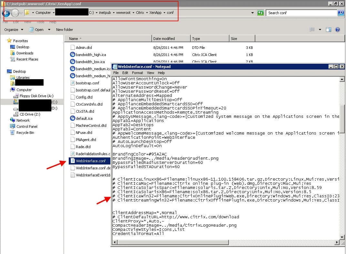Screen dimensions: 346x254
Task: Click the search magnifier icon
Action: tap(341, 13)
